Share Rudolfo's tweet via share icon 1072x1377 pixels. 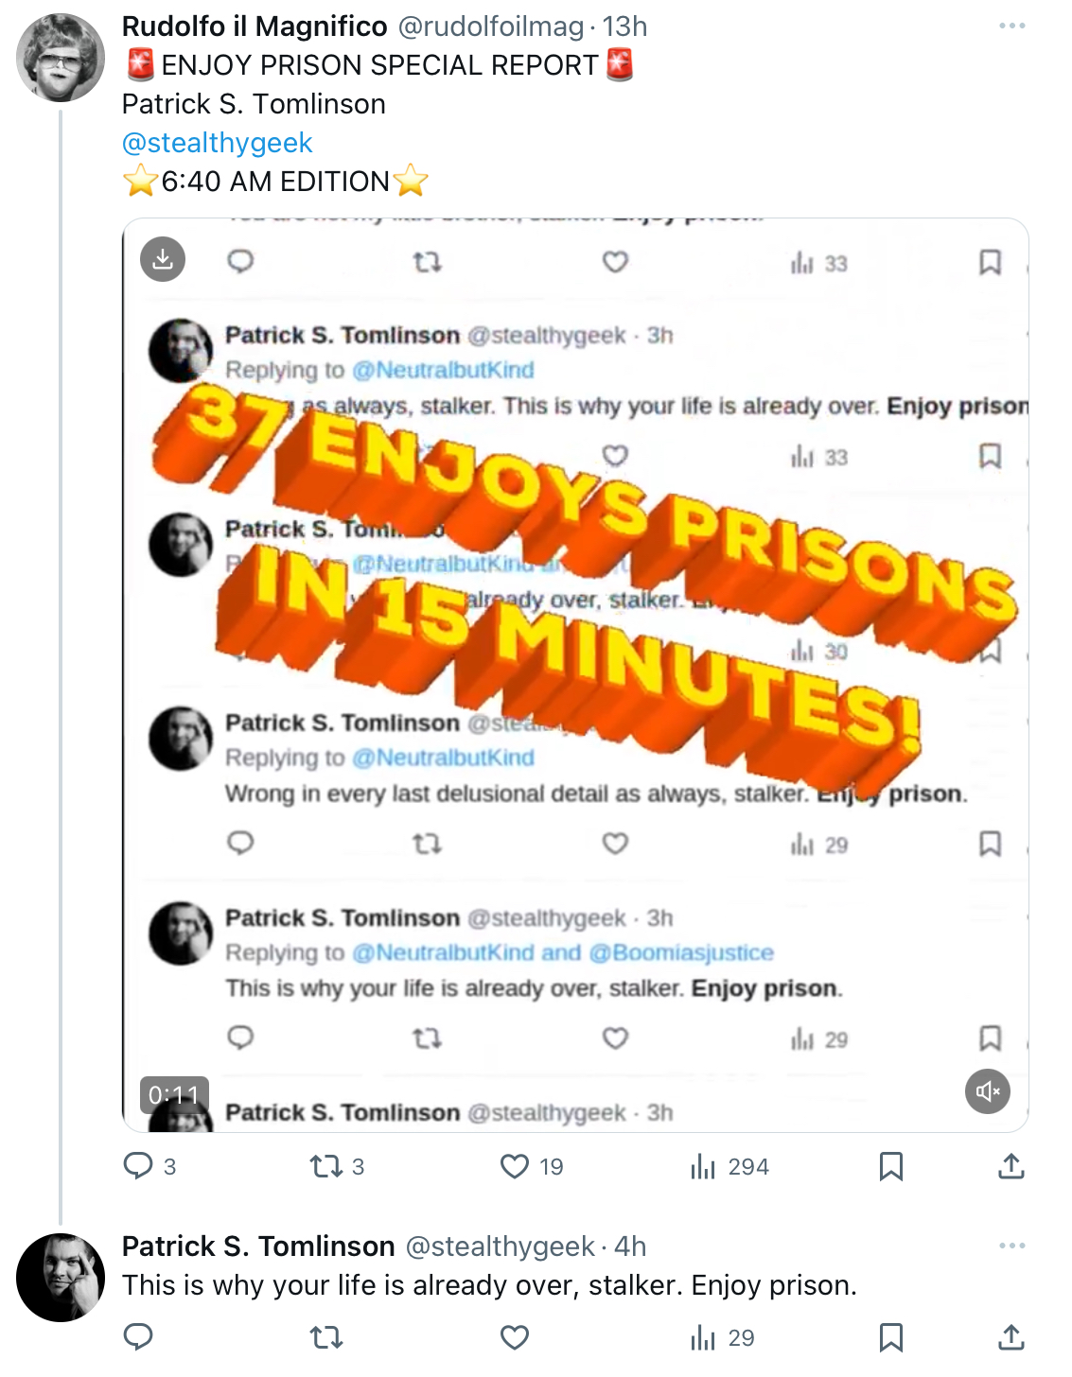[x=1011, y=1166]
